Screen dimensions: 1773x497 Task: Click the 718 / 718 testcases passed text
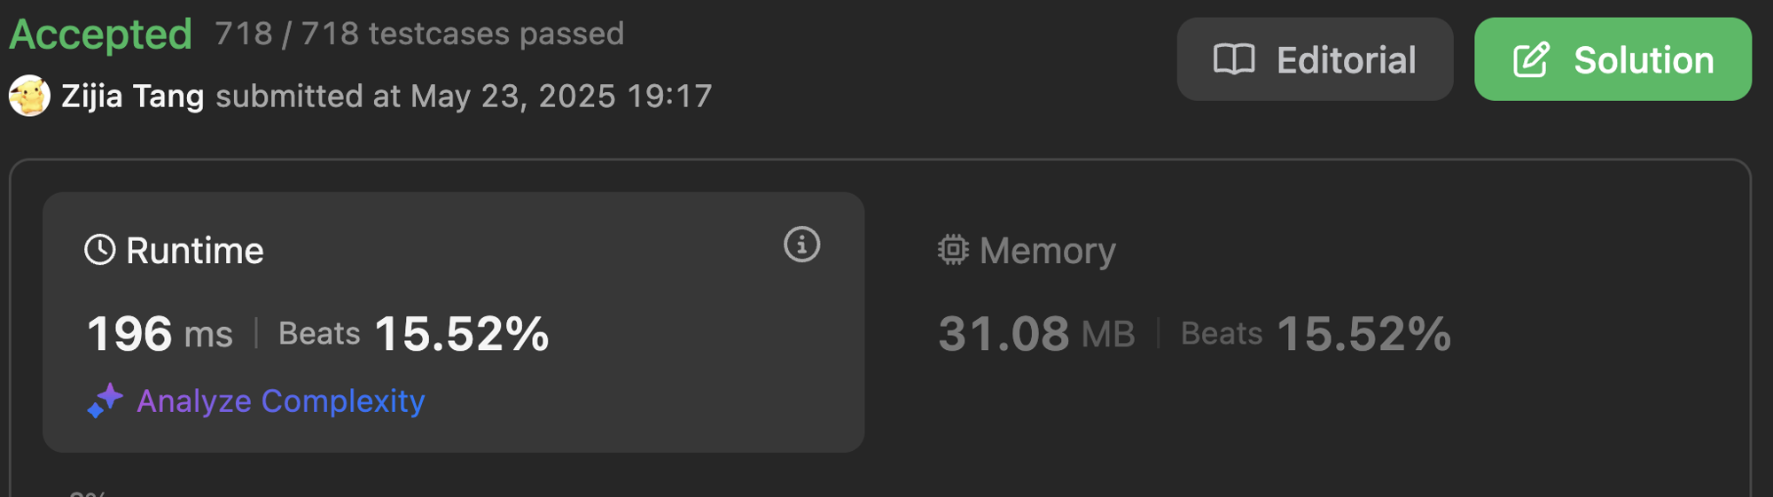(x=419, y=34)
